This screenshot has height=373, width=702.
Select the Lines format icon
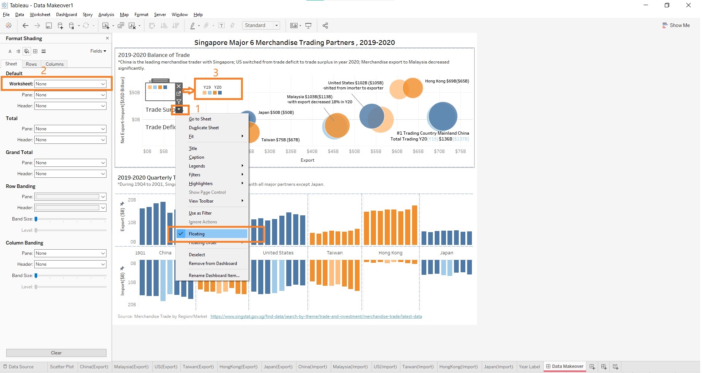click(44, 51)
